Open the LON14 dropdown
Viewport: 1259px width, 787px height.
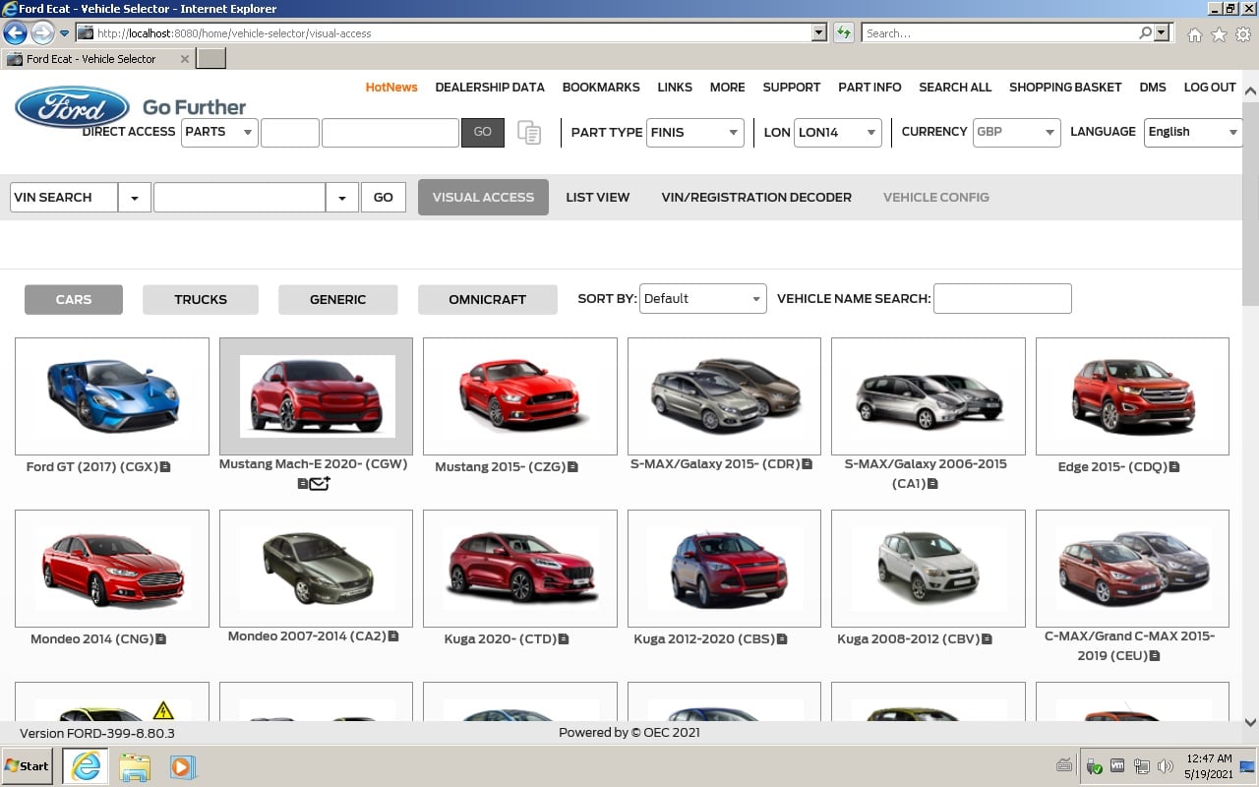click(x=838, y=132)
